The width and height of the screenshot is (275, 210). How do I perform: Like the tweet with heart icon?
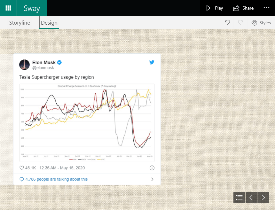click(22, 168)
